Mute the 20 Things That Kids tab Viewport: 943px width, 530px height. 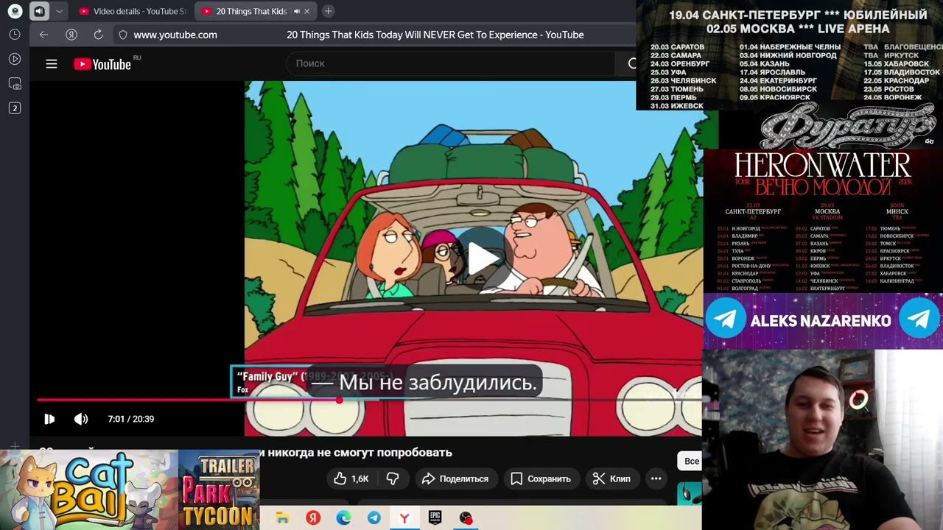297,11
